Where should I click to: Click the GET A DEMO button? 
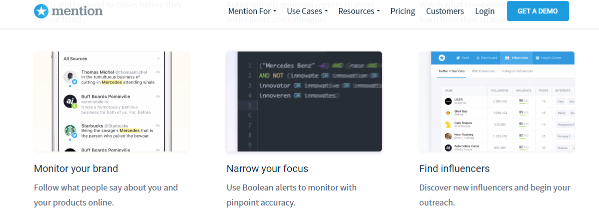(537, 11)
